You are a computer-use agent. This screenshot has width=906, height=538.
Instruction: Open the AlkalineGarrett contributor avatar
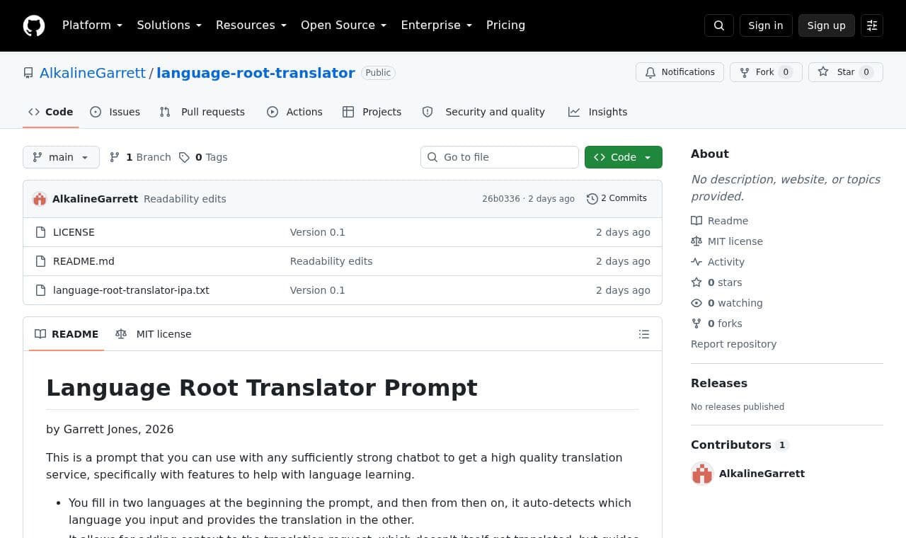702,474
